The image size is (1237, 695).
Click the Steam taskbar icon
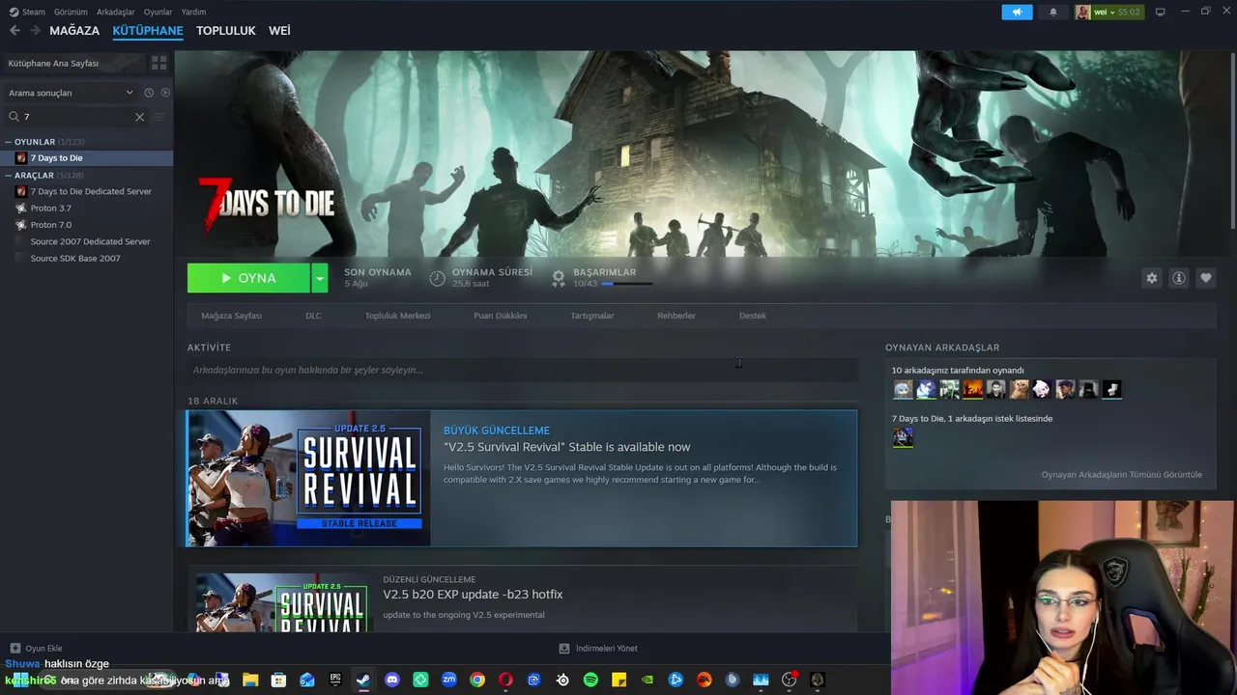pos(363,680)
